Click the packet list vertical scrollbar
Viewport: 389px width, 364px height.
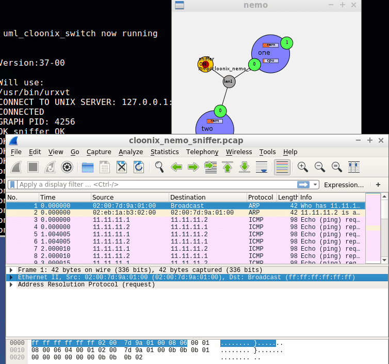click(384, 228)
